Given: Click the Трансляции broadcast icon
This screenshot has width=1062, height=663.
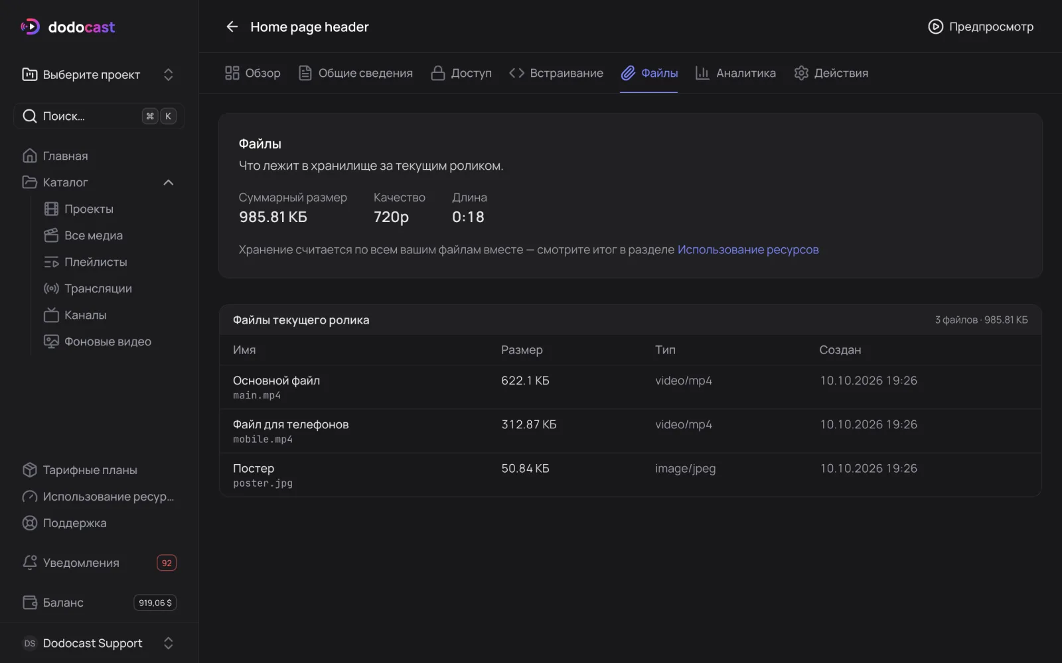Looking at the screenshot, I should [x=51, y=288].
